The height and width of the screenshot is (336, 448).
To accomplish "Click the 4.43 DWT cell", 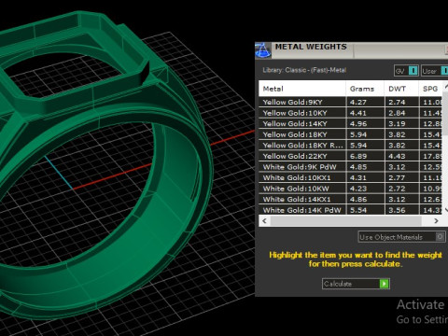I will [402, 156].
